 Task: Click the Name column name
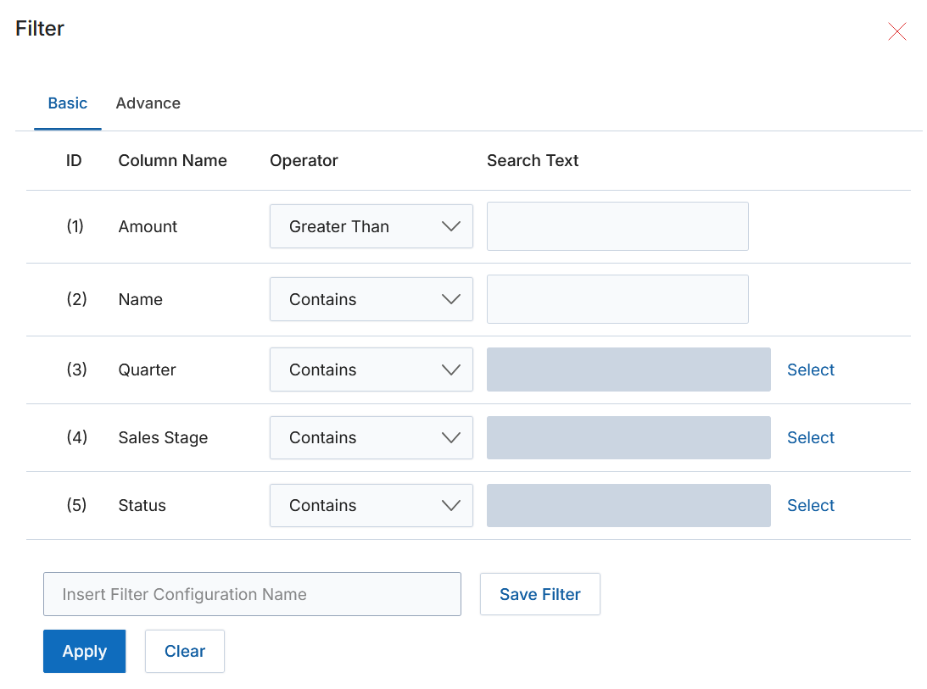[x=140, y=300]
